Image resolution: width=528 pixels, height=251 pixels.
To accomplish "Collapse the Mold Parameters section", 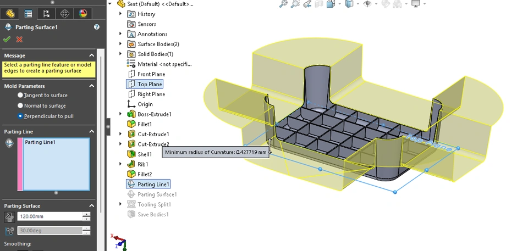I will tap(92, 86).
